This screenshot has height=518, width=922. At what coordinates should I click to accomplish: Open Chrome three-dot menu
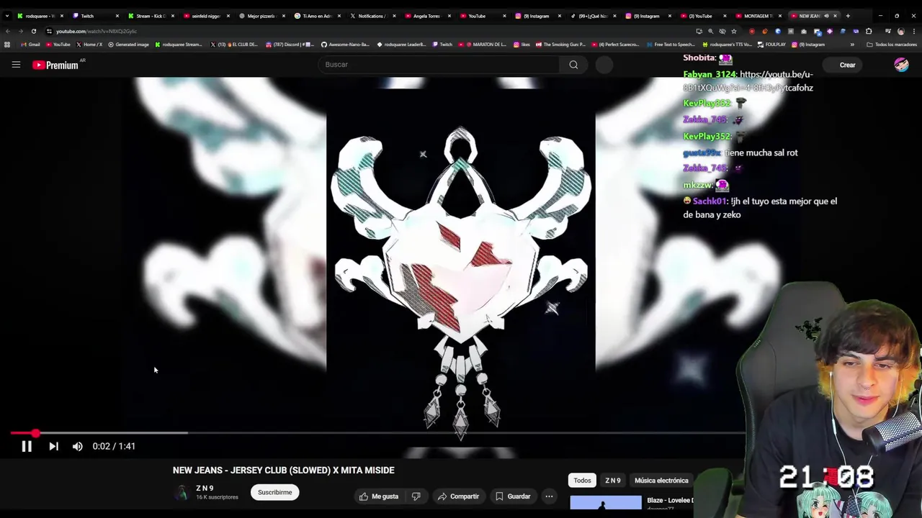click(x=913, y=32)
